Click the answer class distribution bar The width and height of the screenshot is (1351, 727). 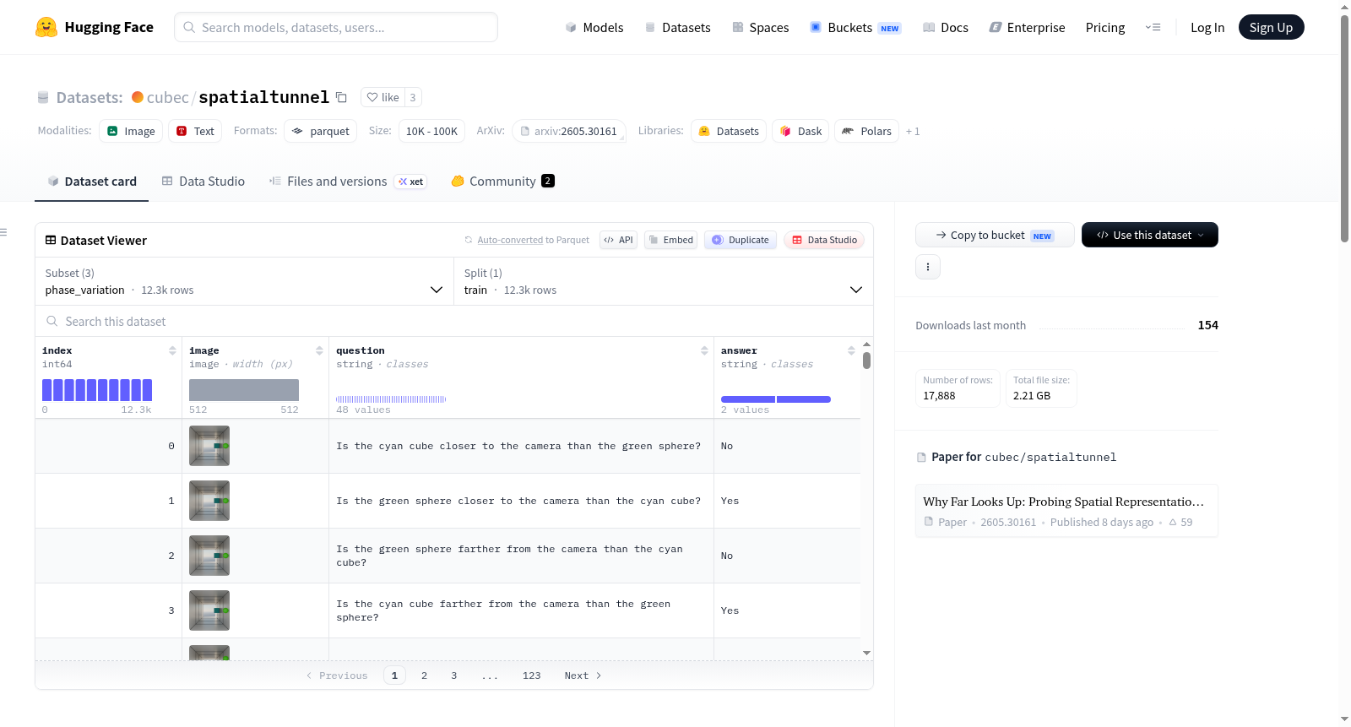pos(776,399)
